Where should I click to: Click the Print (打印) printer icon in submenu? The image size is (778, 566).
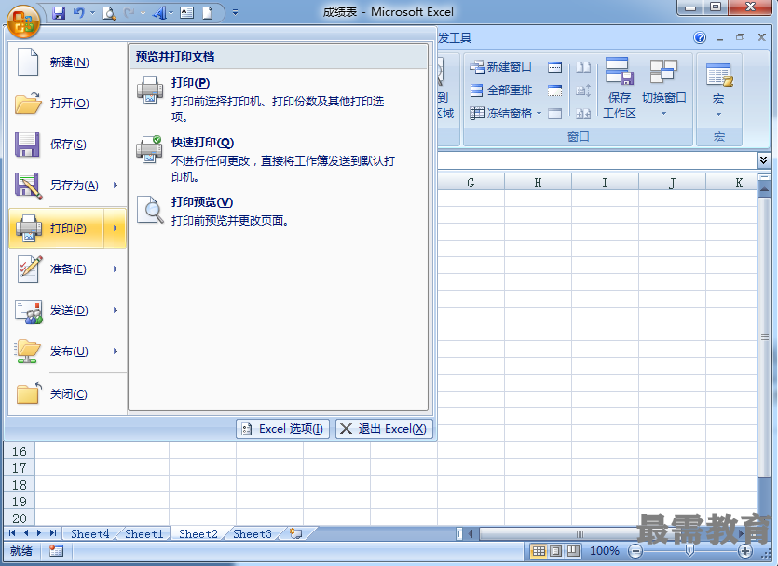[x=150, y=90]
